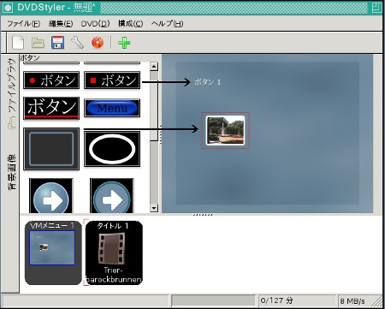Select the red square ボタン style
Image resolution: width=385 pixels, height=309 pixels.
112,80
